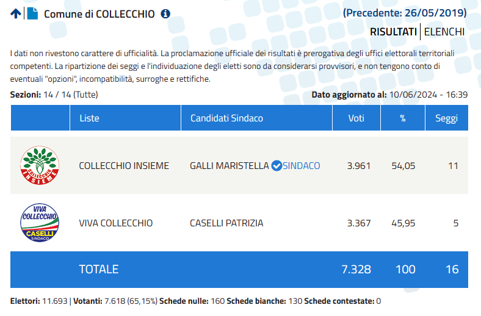Viewport: 481px width, 316px height.
Task: Switch to the RISULTATI tab
Action: click(x=393, y=32)
